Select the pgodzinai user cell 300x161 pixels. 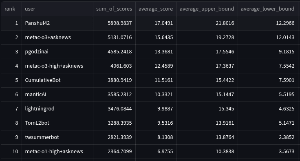[x=57, y=52]
